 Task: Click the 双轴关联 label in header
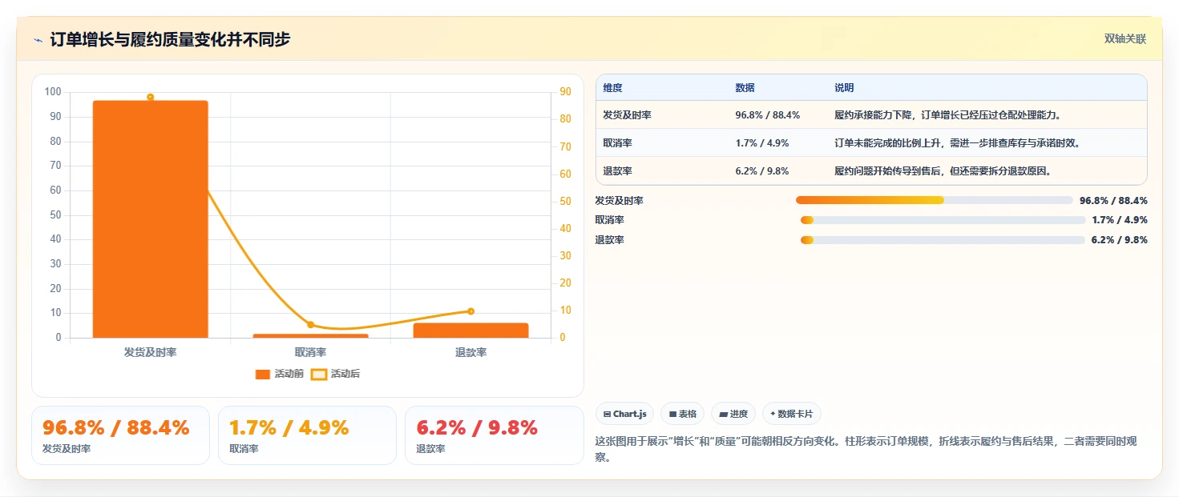pyautogui.click(x=1125, y=38)
